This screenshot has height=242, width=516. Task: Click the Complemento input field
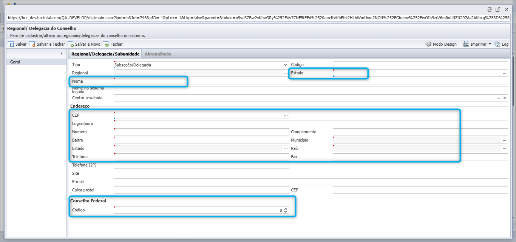click(x=420, y=132)
